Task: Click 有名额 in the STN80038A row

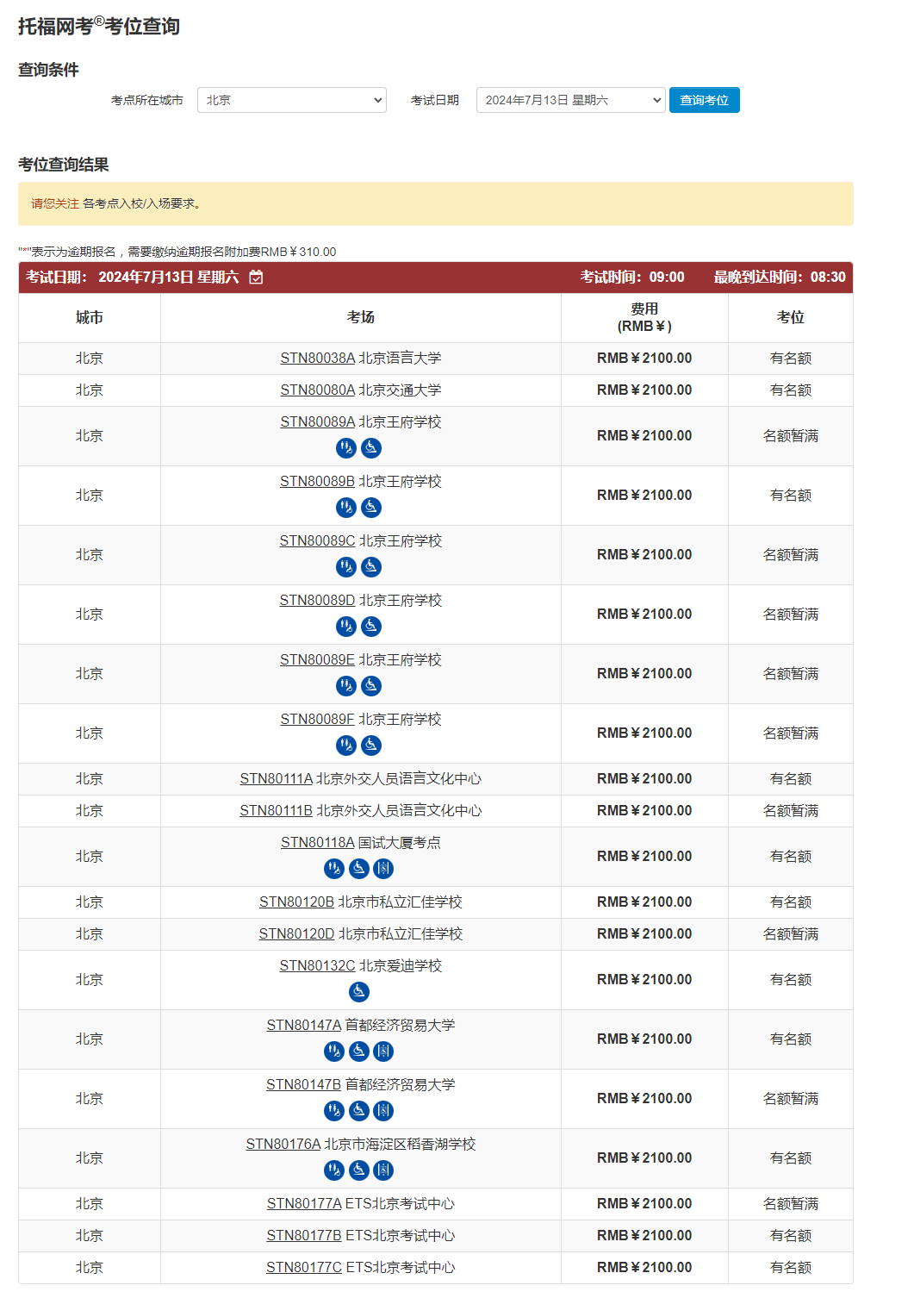Action: pos(791,359)
